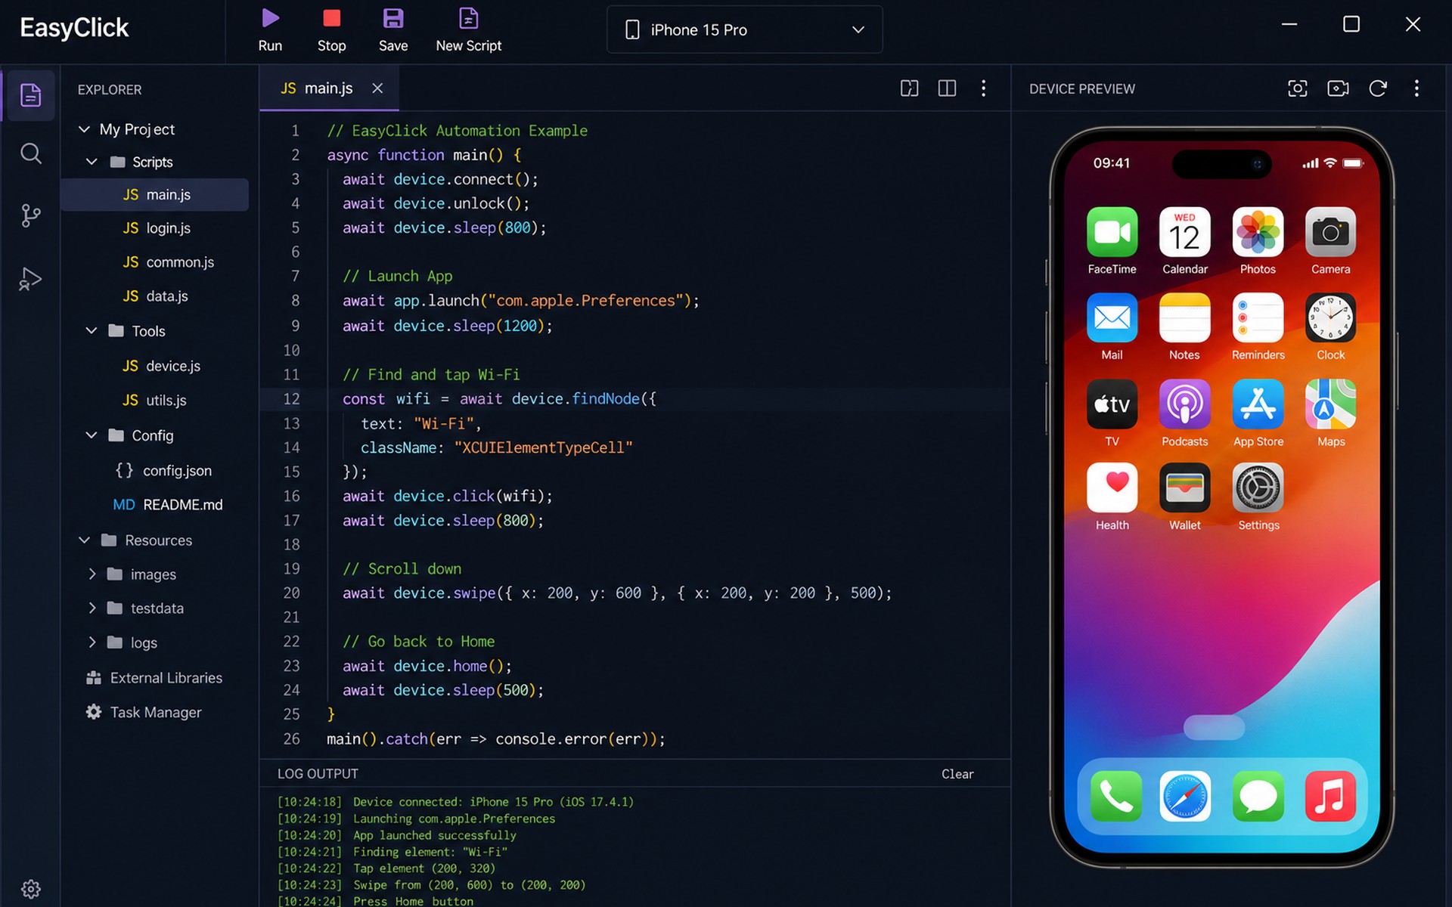Screen dimensions: 1452x907
Task: Collapse the Resources folder
Action: point(85,540)
